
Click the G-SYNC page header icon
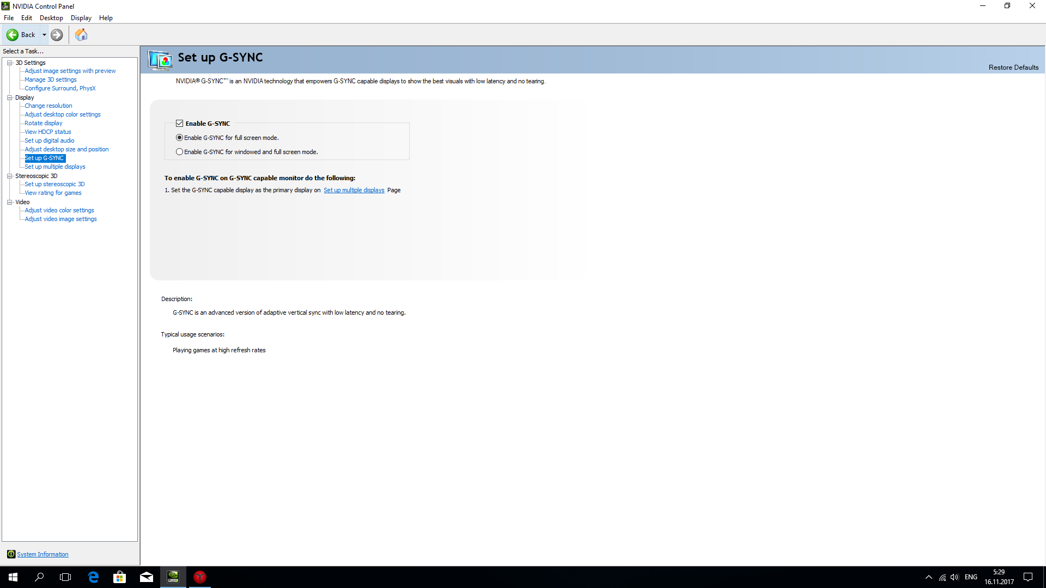[x=160, y=60]
